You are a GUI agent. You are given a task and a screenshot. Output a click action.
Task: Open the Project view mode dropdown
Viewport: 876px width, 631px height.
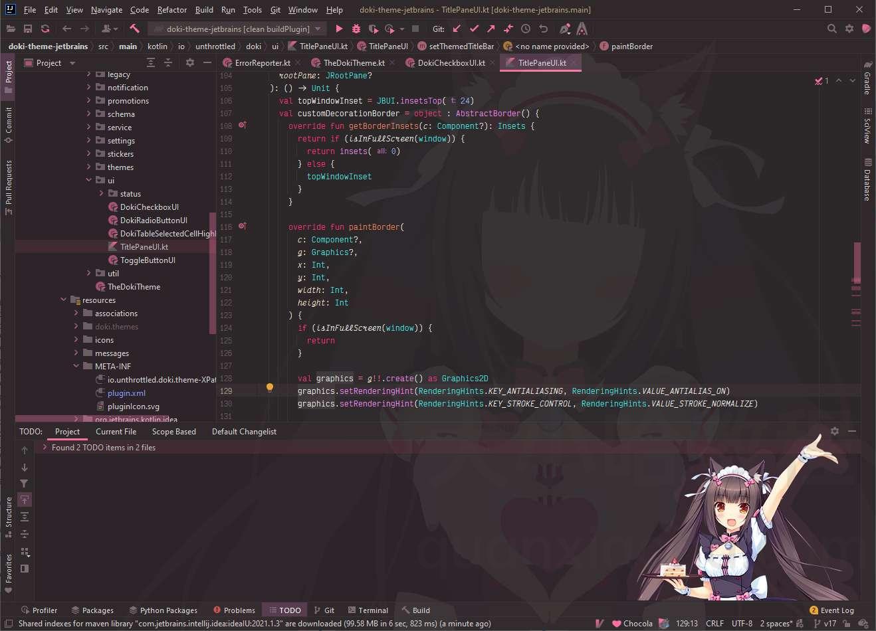[x=51, y=62]
